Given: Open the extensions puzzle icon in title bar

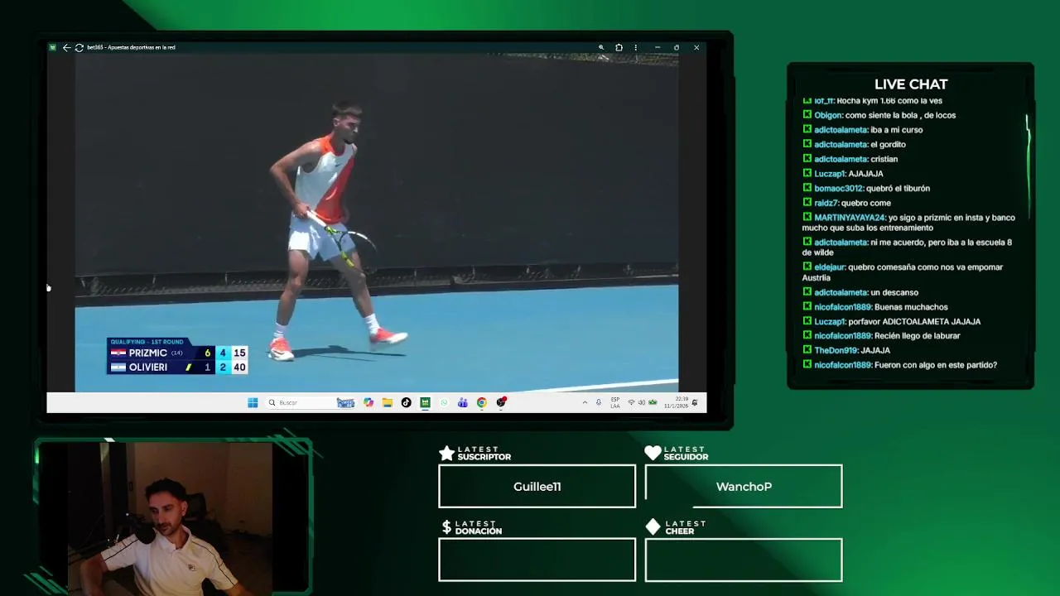Looking at the screenshot, I should pos(619,47).
